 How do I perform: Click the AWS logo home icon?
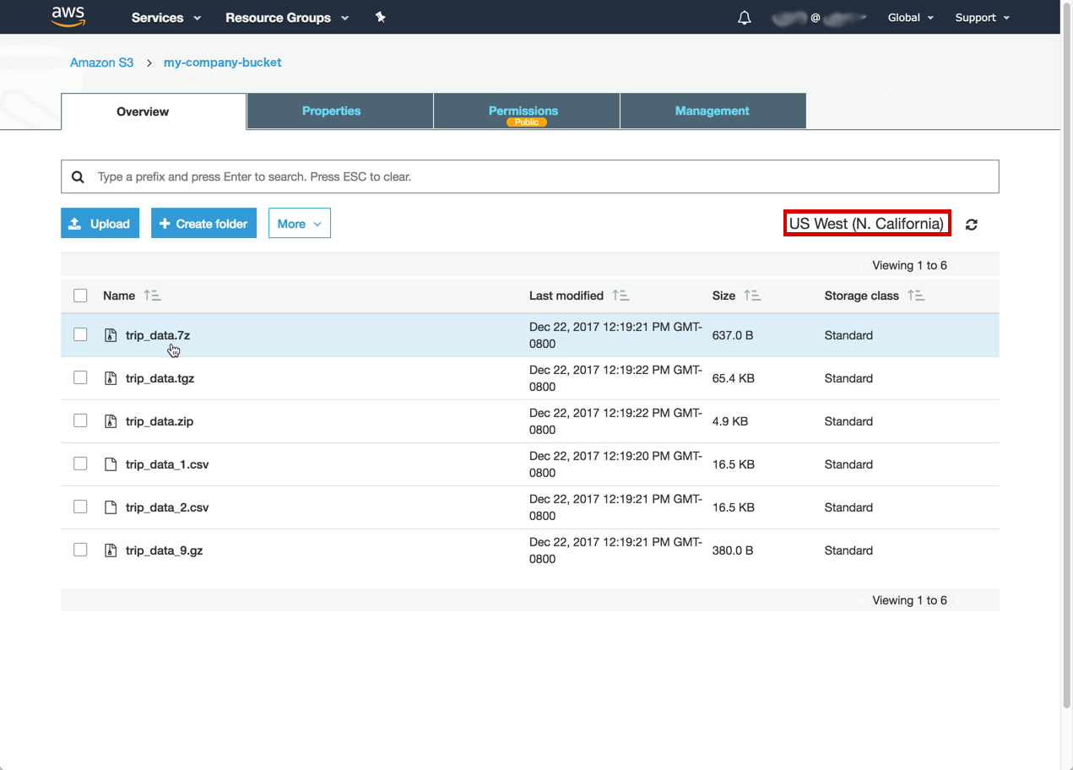click(x=68, y=17)
